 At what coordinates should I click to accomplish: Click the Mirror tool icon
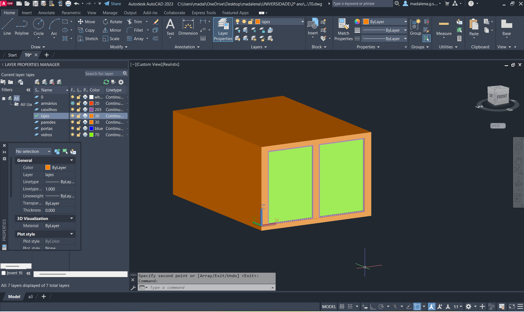tap(105, 30)
